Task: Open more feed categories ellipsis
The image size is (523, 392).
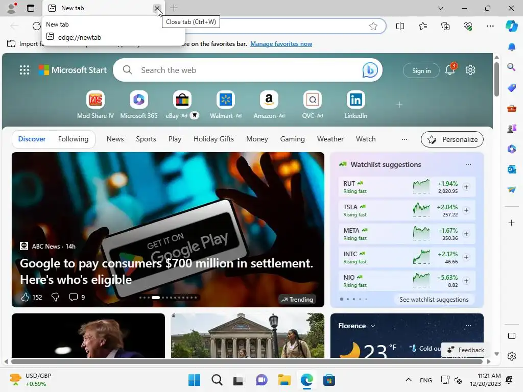Action: pos(405,139)
